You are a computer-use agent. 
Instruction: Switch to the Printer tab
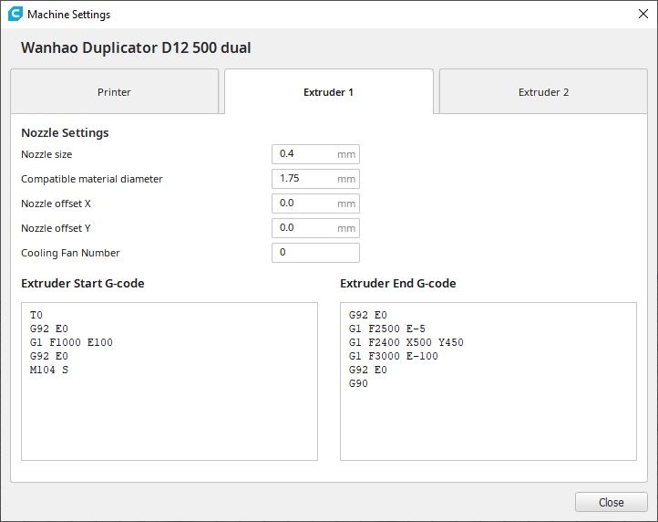[x=114, y=91]
